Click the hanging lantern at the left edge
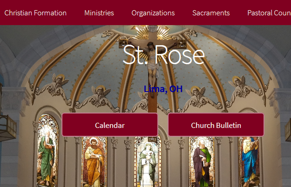This screenshot has height=187, width=291. click(7, 127)
